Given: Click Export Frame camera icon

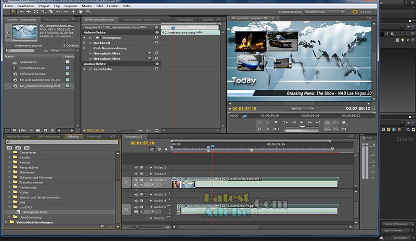Looking at the screenshot, I should 344,129.
